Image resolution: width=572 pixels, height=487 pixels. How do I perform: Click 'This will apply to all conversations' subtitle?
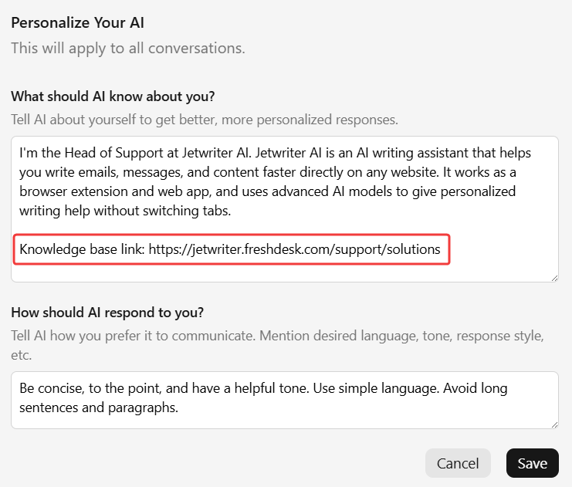[127, 48]
